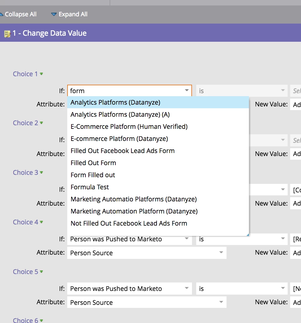Expand all flow steps
Viewport: 301px width, 323px height.
point(73,14)
